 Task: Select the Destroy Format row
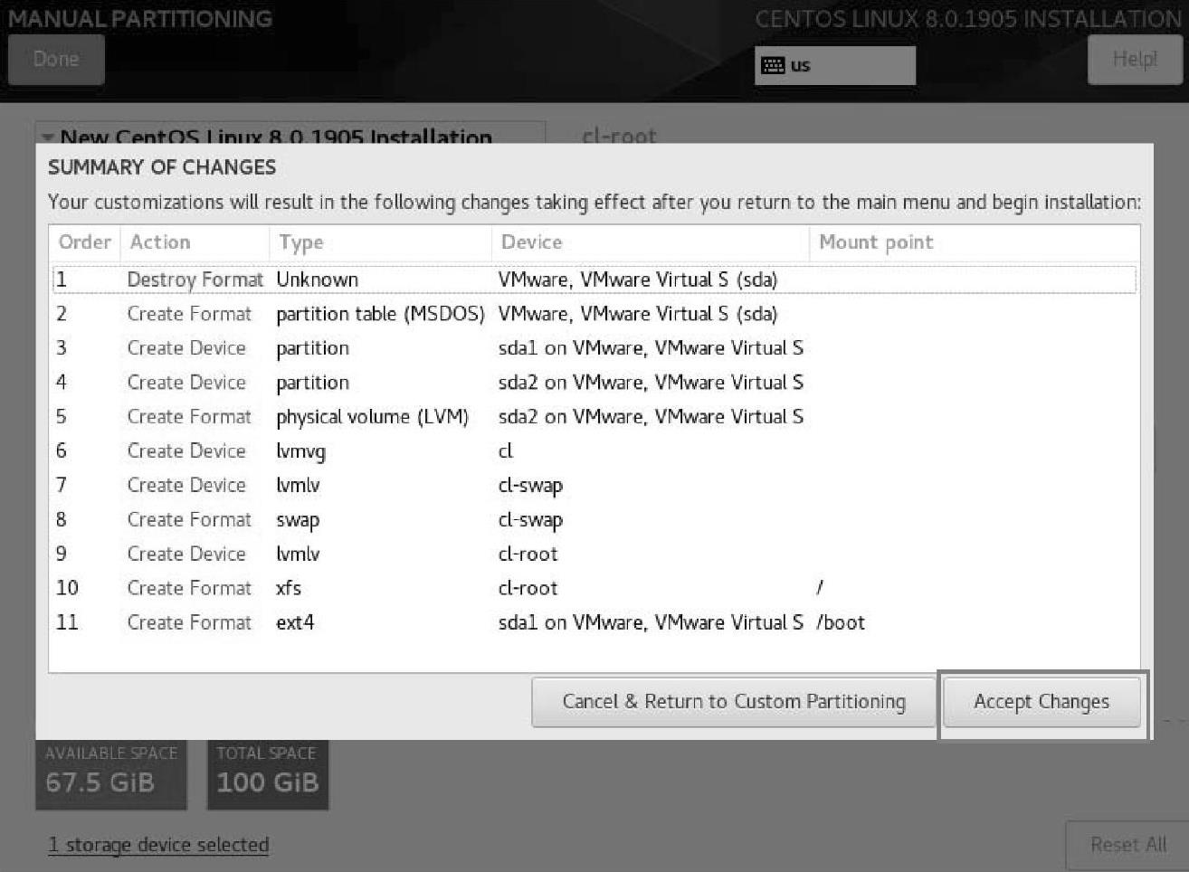[594, 280]
